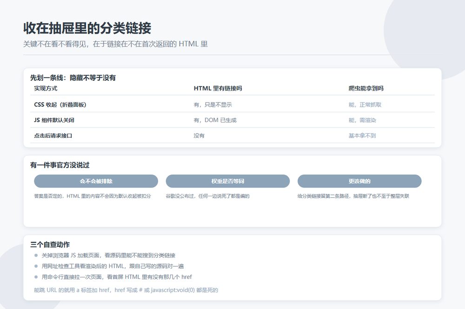
Task: Click heading 有一件事官方没说过
Action: [60, 165]
